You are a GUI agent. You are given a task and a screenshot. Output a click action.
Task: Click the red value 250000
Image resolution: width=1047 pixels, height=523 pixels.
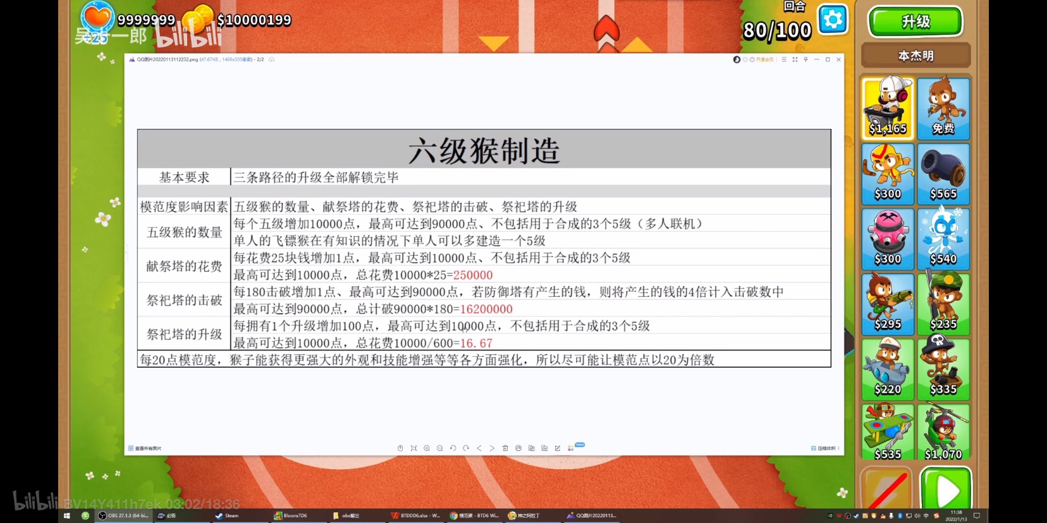473,275
